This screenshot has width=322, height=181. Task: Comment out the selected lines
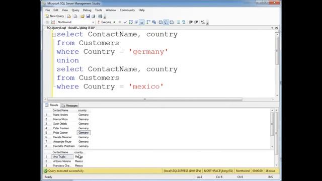pos(178,22)
